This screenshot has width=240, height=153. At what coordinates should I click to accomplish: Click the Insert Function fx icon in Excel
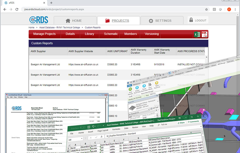tap(101, 137)
